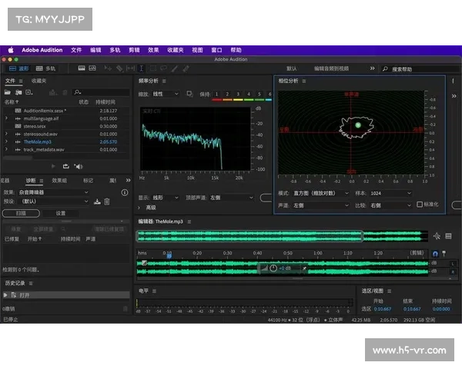
Task: Switch to Multitrack view button
Action: click(46, 68)
